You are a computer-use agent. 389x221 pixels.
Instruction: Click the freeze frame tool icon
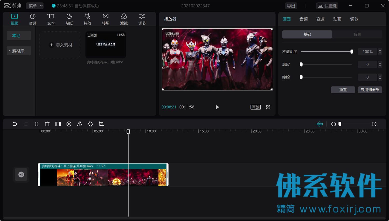click(58, 124)
